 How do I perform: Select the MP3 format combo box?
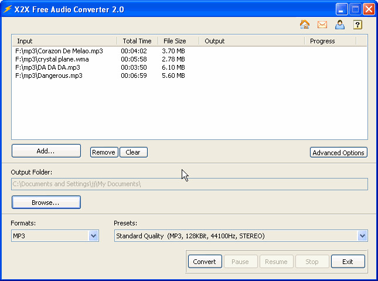[55, 236]
